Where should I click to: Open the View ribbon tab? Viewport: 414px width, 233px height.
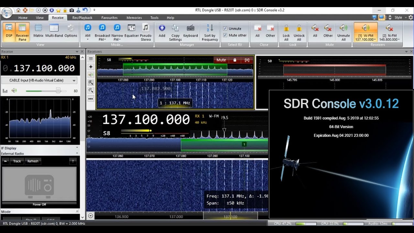pyautogui.click(x=40, y=17)
